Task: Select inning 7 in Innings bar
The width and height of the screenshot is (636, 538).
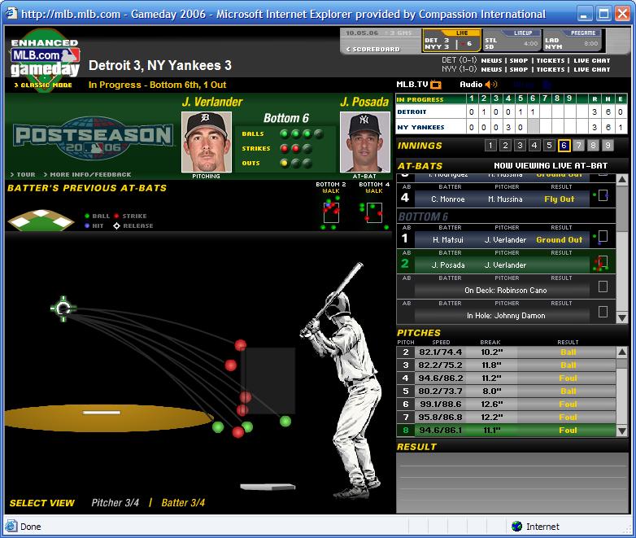Action: click(x=578, y=146)
